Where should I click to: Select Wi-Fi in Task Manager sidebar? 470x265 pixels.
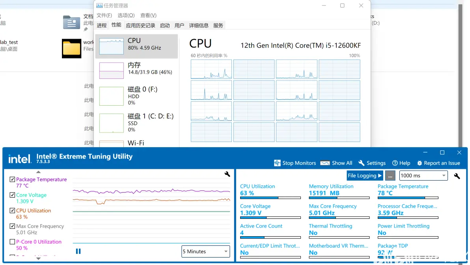pyautogui.click(x=137, y=143)
